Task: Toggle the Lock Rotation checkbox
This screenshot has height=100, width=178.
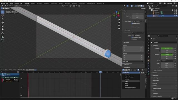Action: click(x=132, y=39)
